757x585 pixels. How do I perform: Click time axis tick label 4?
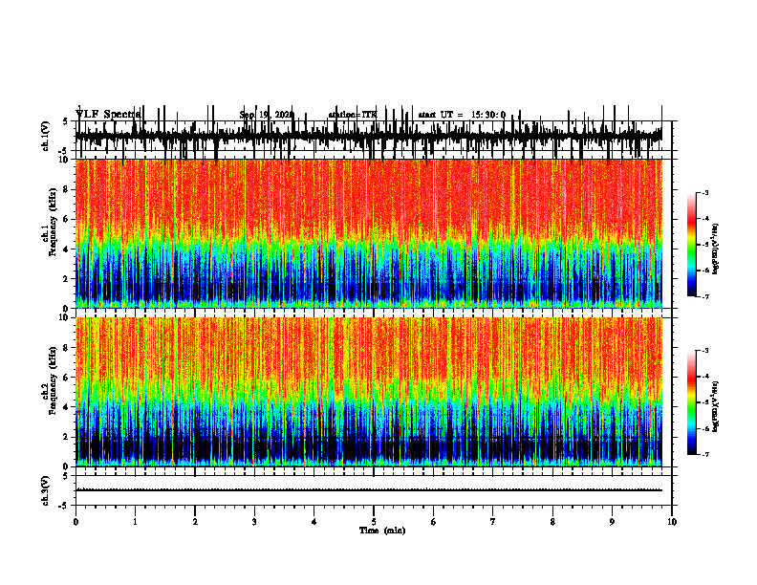[314, 522]
